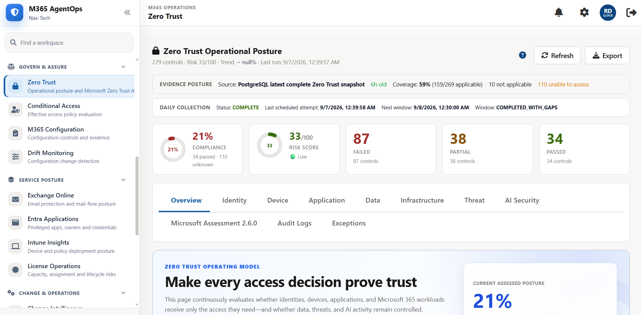Click the License Operations badge icon
The image size is (641, 315).
[15, 270]
